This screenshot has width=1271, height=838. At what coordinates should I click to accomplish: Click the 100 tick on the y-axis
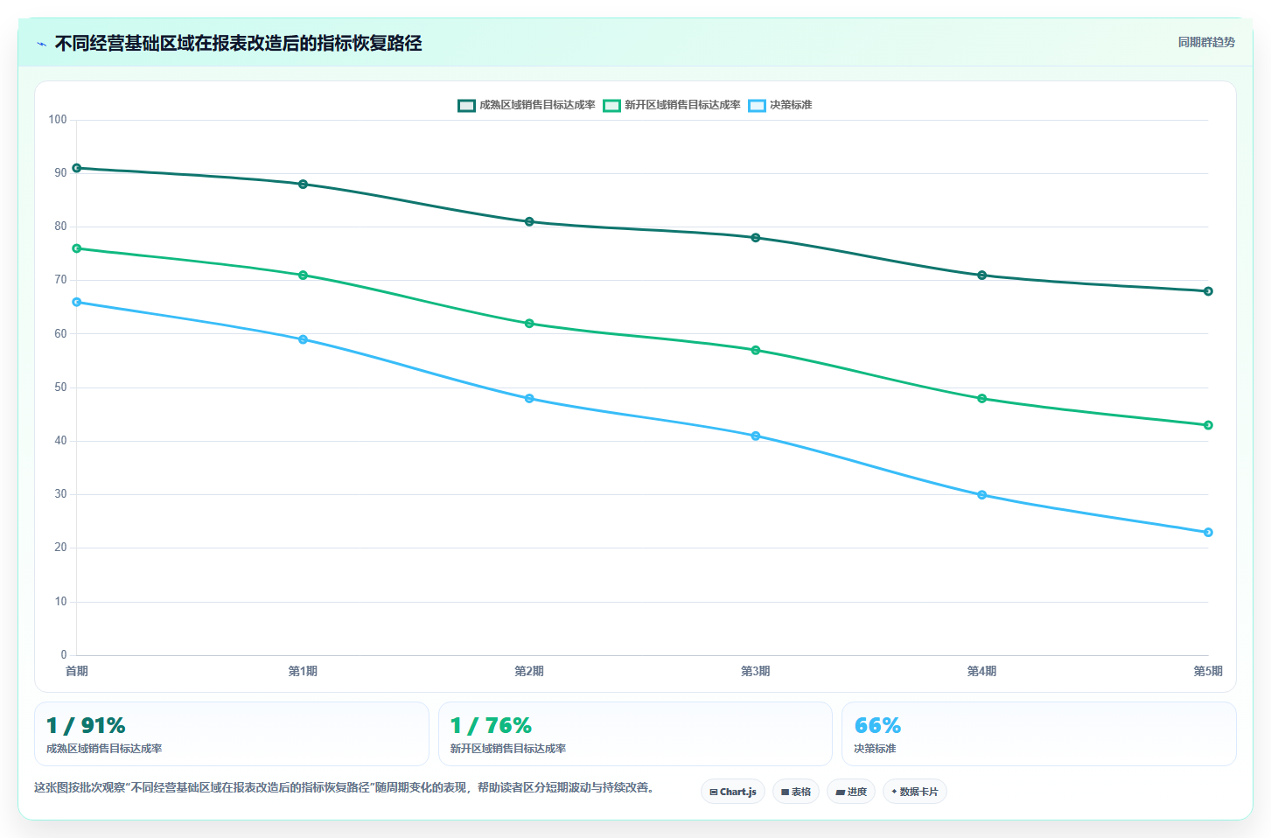tap(58, 120)
